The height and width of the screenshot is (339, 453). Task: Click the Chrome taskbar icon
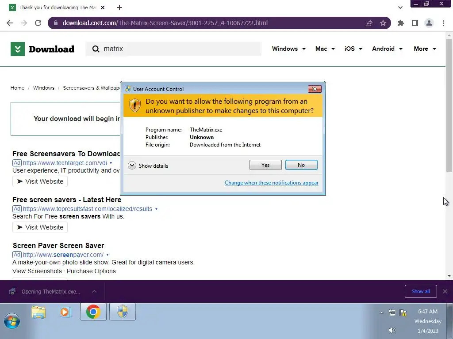(x=93, y=312)
